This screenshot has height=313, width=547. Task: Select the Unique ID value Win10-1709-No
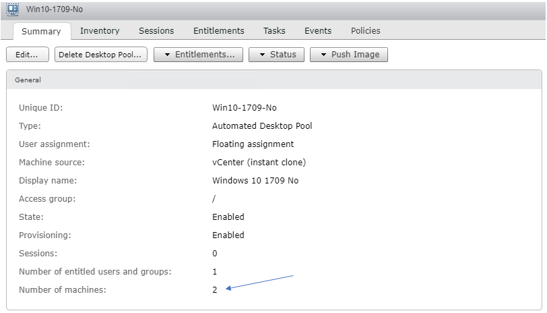click(x=244, y=108)
